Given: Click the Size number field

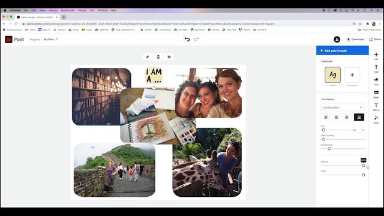Looking at the screenshot, I should tap(356, 130).
